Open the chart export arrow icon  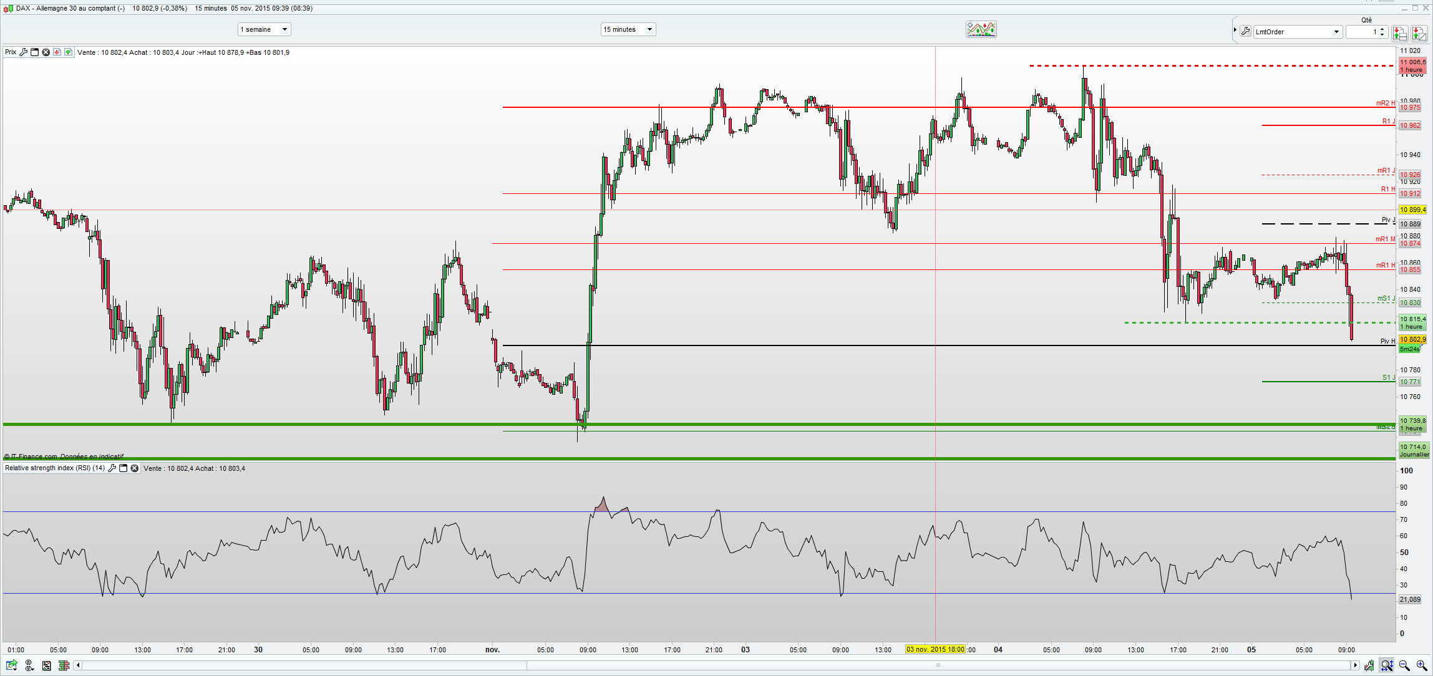[x=12, y=665]
